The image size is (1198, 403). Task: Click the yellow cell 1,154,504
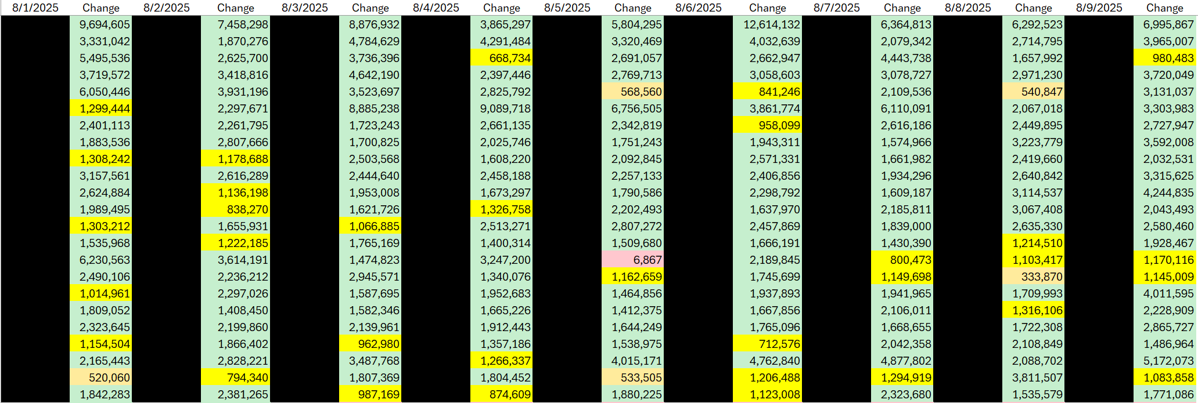pyautogui.click(x=100, y=344)
